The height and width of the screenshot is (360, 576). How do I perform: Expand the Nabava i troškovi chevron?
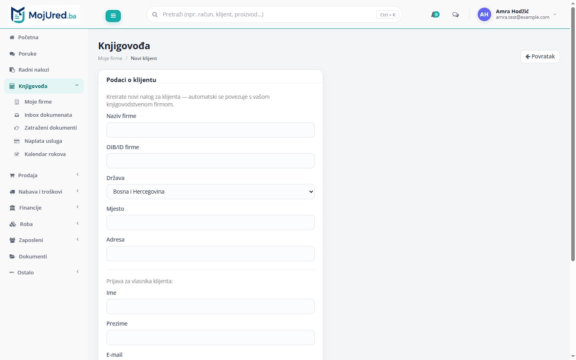[78, 191]
